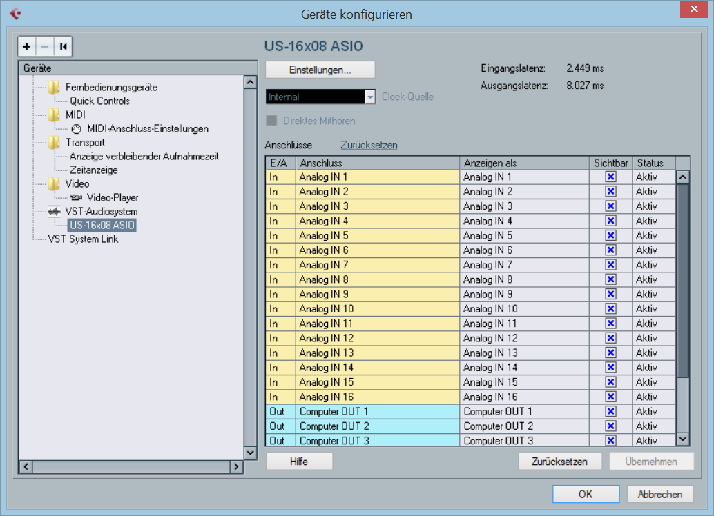Click the Abbrechen button

pos(660,494)
